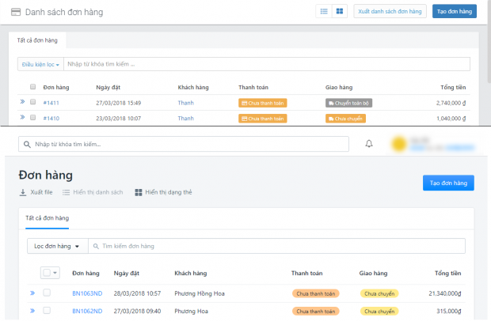Click the Xuất file download icon
The width and height of the screenshot is (491, 321).
tap(22, 192)
